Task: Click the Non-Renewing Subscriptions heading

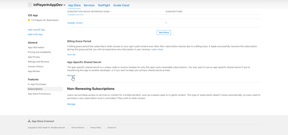Action: coord(91,89)
